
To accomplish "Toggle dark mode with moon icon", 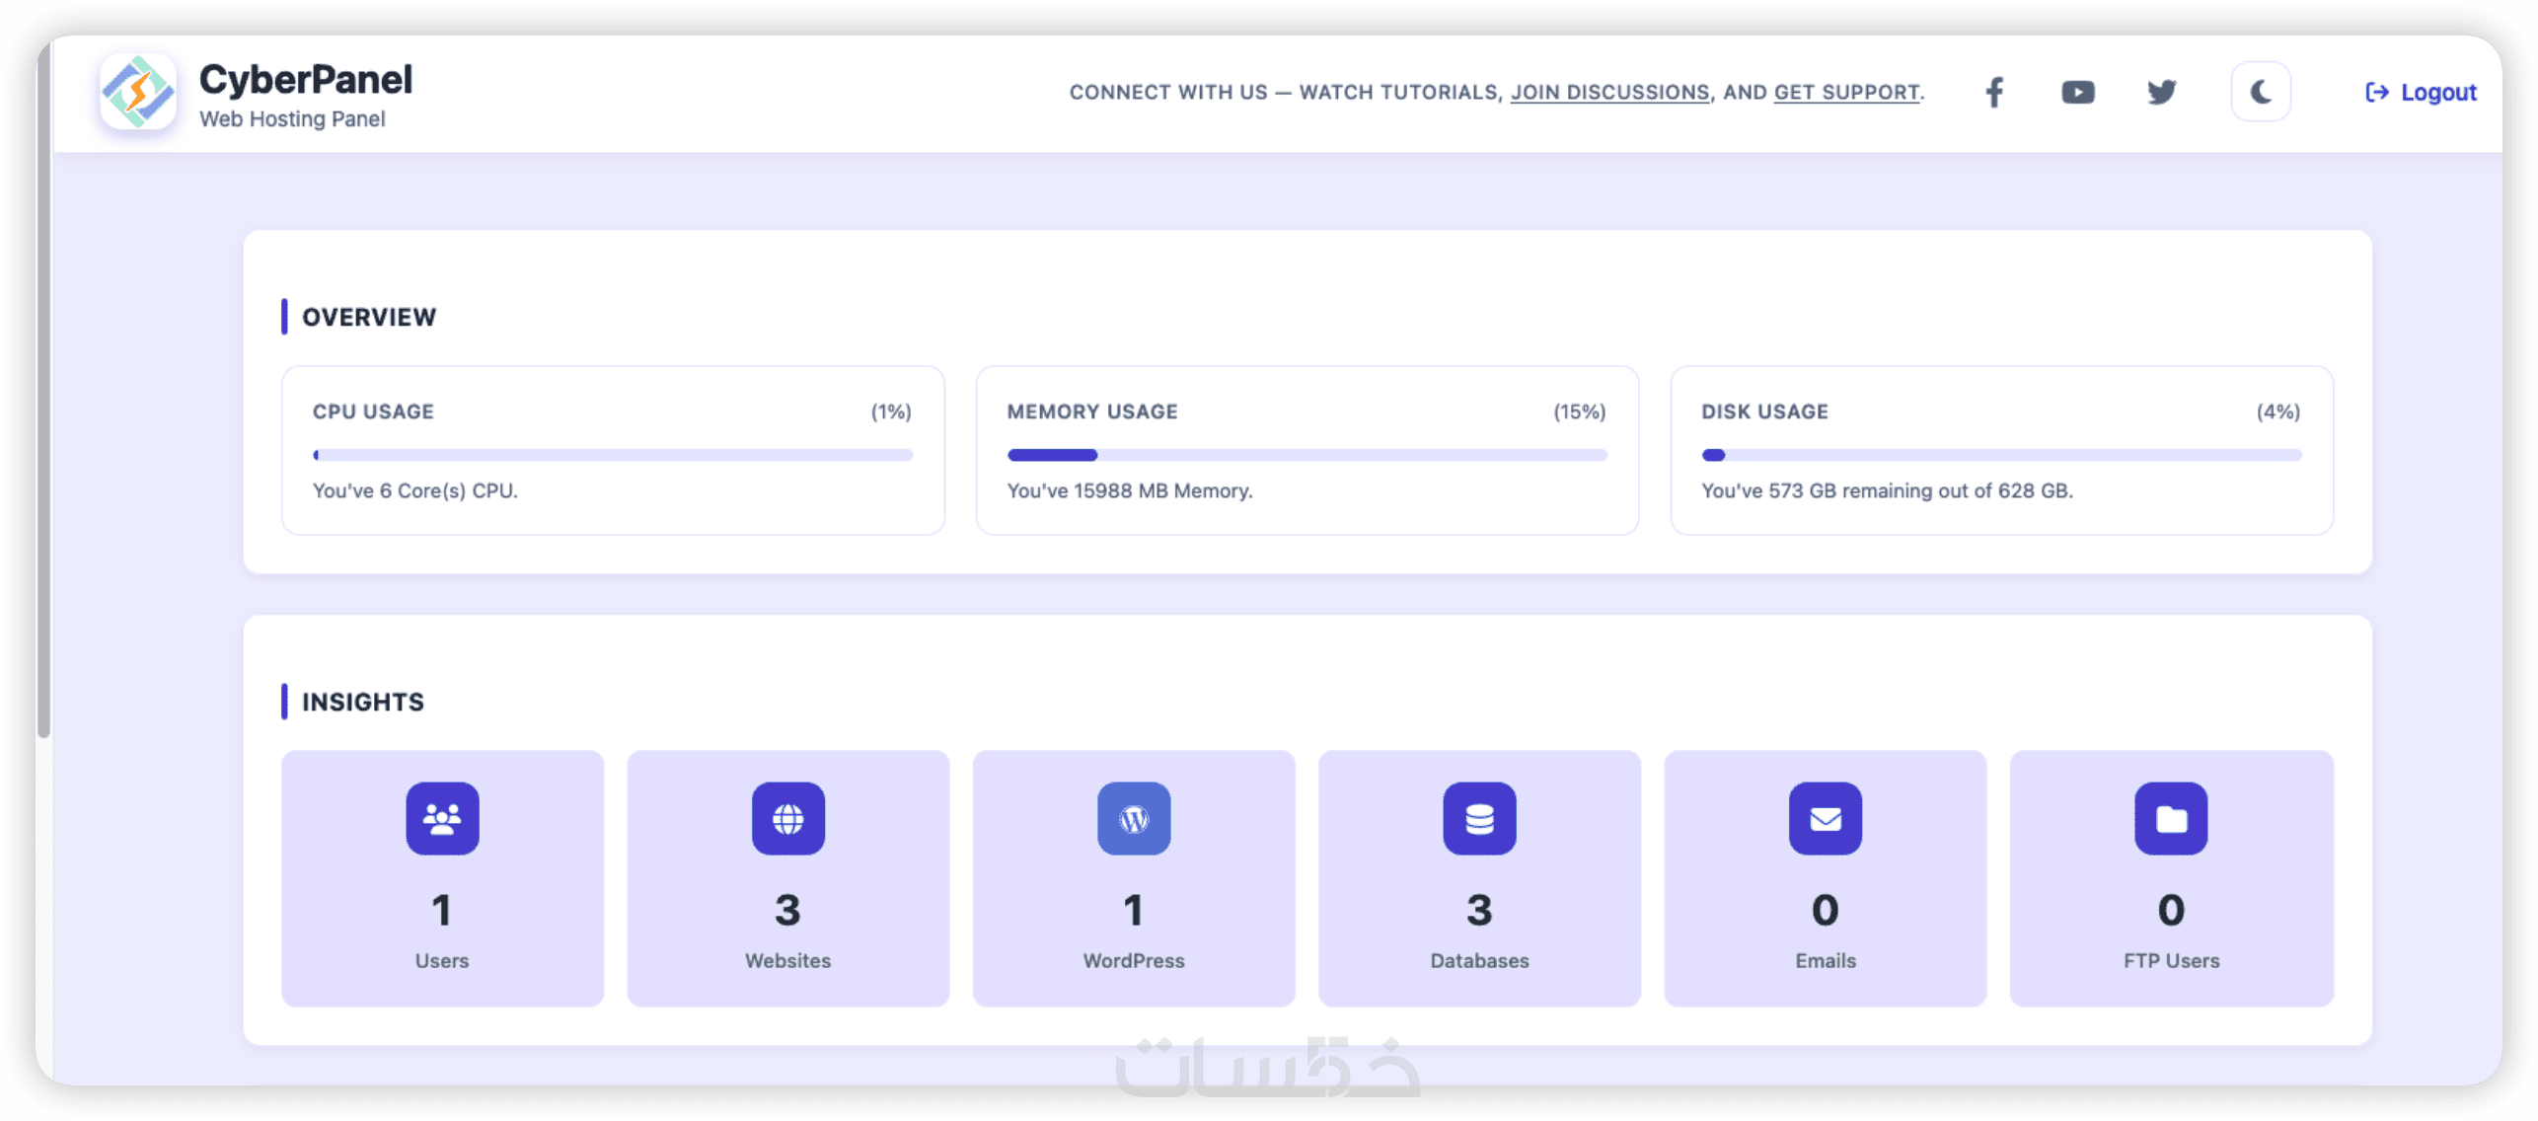I will click(2261, 92).
